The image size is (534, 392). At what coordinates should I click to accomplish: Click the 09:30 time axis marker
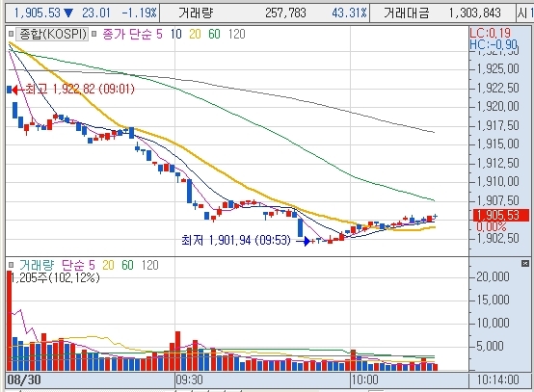(x=189, y=379)
